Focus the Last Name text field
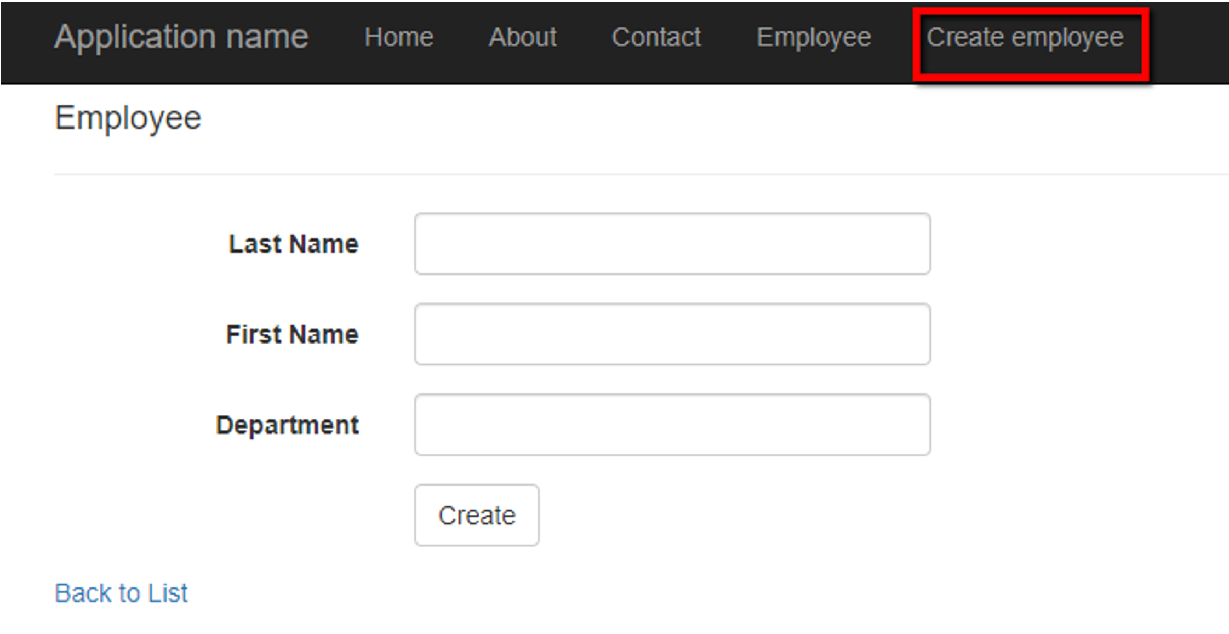Viewport: 1229px width, 634px height. click(672, 244)
